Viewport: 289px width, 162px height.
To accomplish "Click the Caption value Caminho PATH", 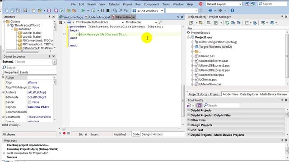I will (x=38, y=107).
